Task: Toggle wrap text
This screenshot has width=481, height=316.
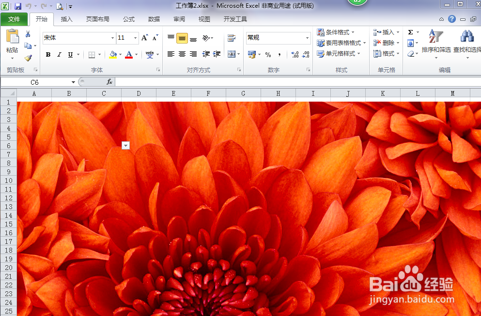Action: point(232,38)
